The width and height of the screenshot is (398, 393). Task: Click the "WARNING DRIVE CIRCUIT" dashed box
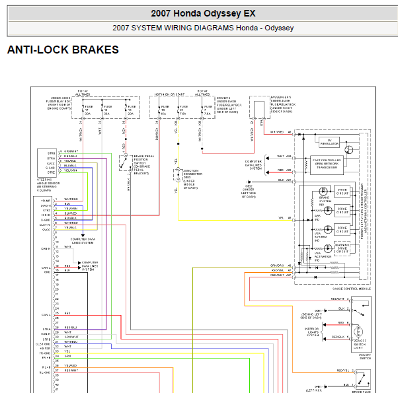coord(342,248)
